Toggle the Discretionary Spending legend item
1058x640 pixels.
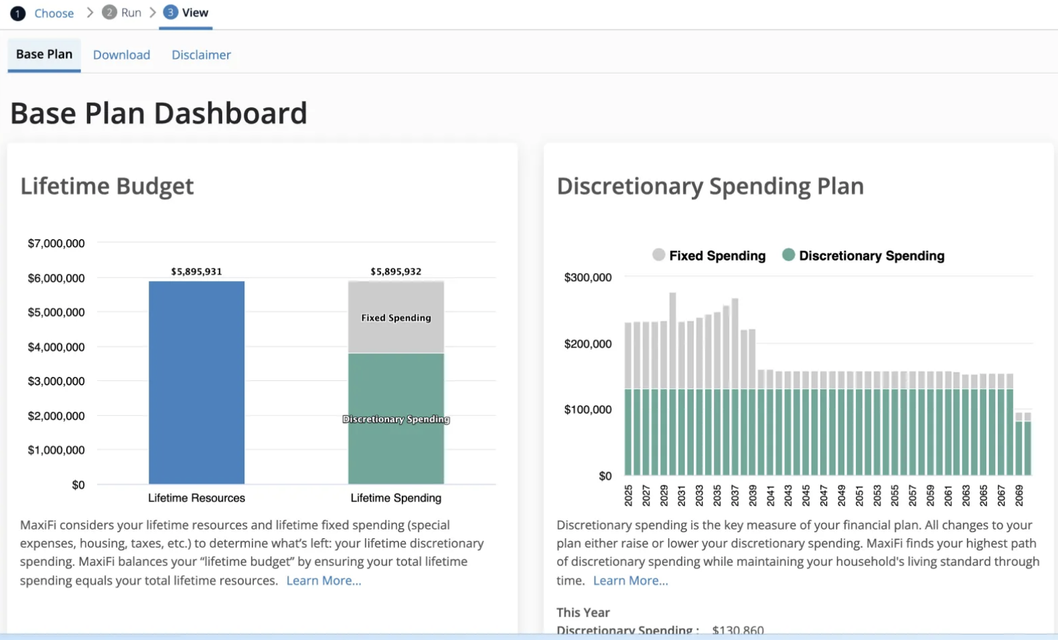coord(863,256)
